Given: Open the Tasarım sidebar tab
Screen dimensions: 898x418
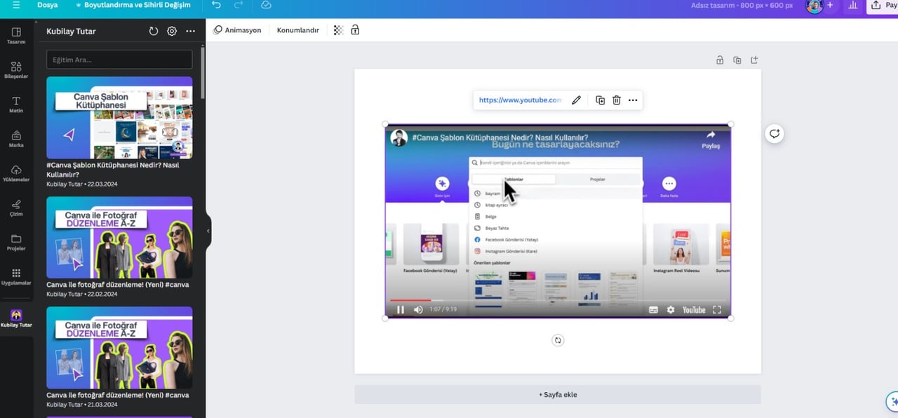Looking at the screenshot, I should pyautogui.click(x=16, y=36).
